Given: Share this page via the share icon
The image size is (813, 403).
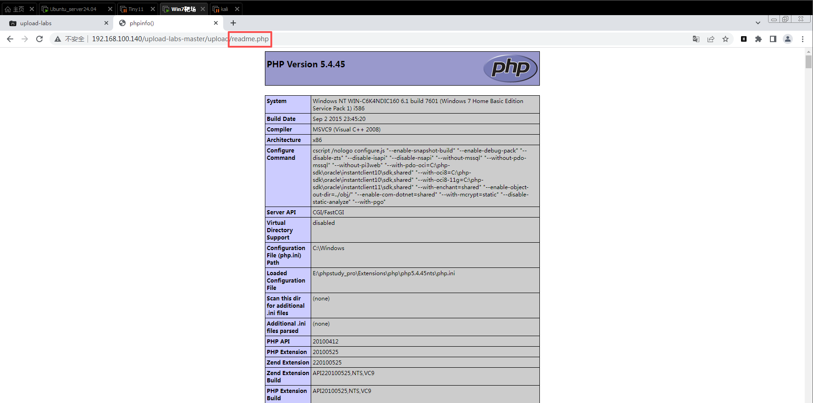Looking at the screenshot, I should pyautogui.click(x=711, y=39).
